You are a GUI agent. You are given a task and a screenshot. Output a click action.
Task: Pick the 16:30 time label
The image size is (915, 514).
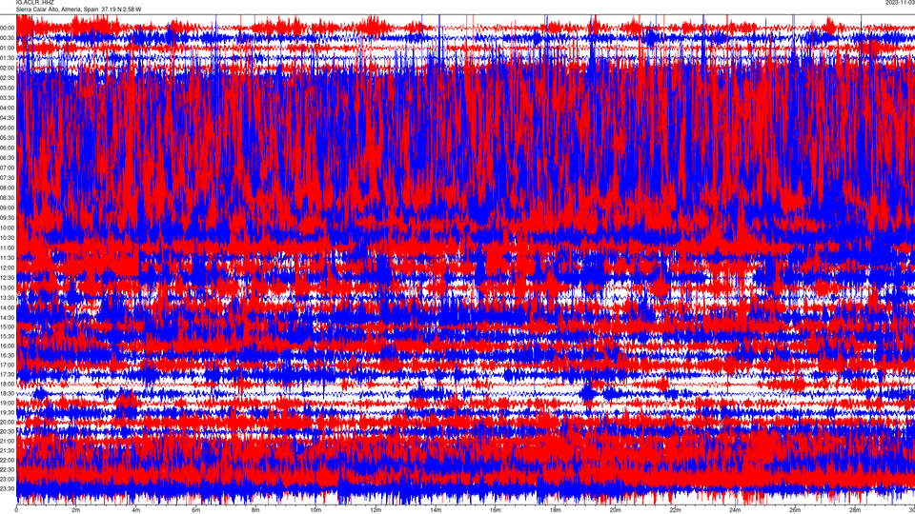(7, 355)
